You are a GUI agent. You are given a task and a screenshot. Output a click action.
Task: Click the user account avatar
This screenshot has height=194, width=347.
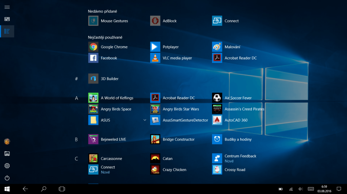[x=7, y=141]
